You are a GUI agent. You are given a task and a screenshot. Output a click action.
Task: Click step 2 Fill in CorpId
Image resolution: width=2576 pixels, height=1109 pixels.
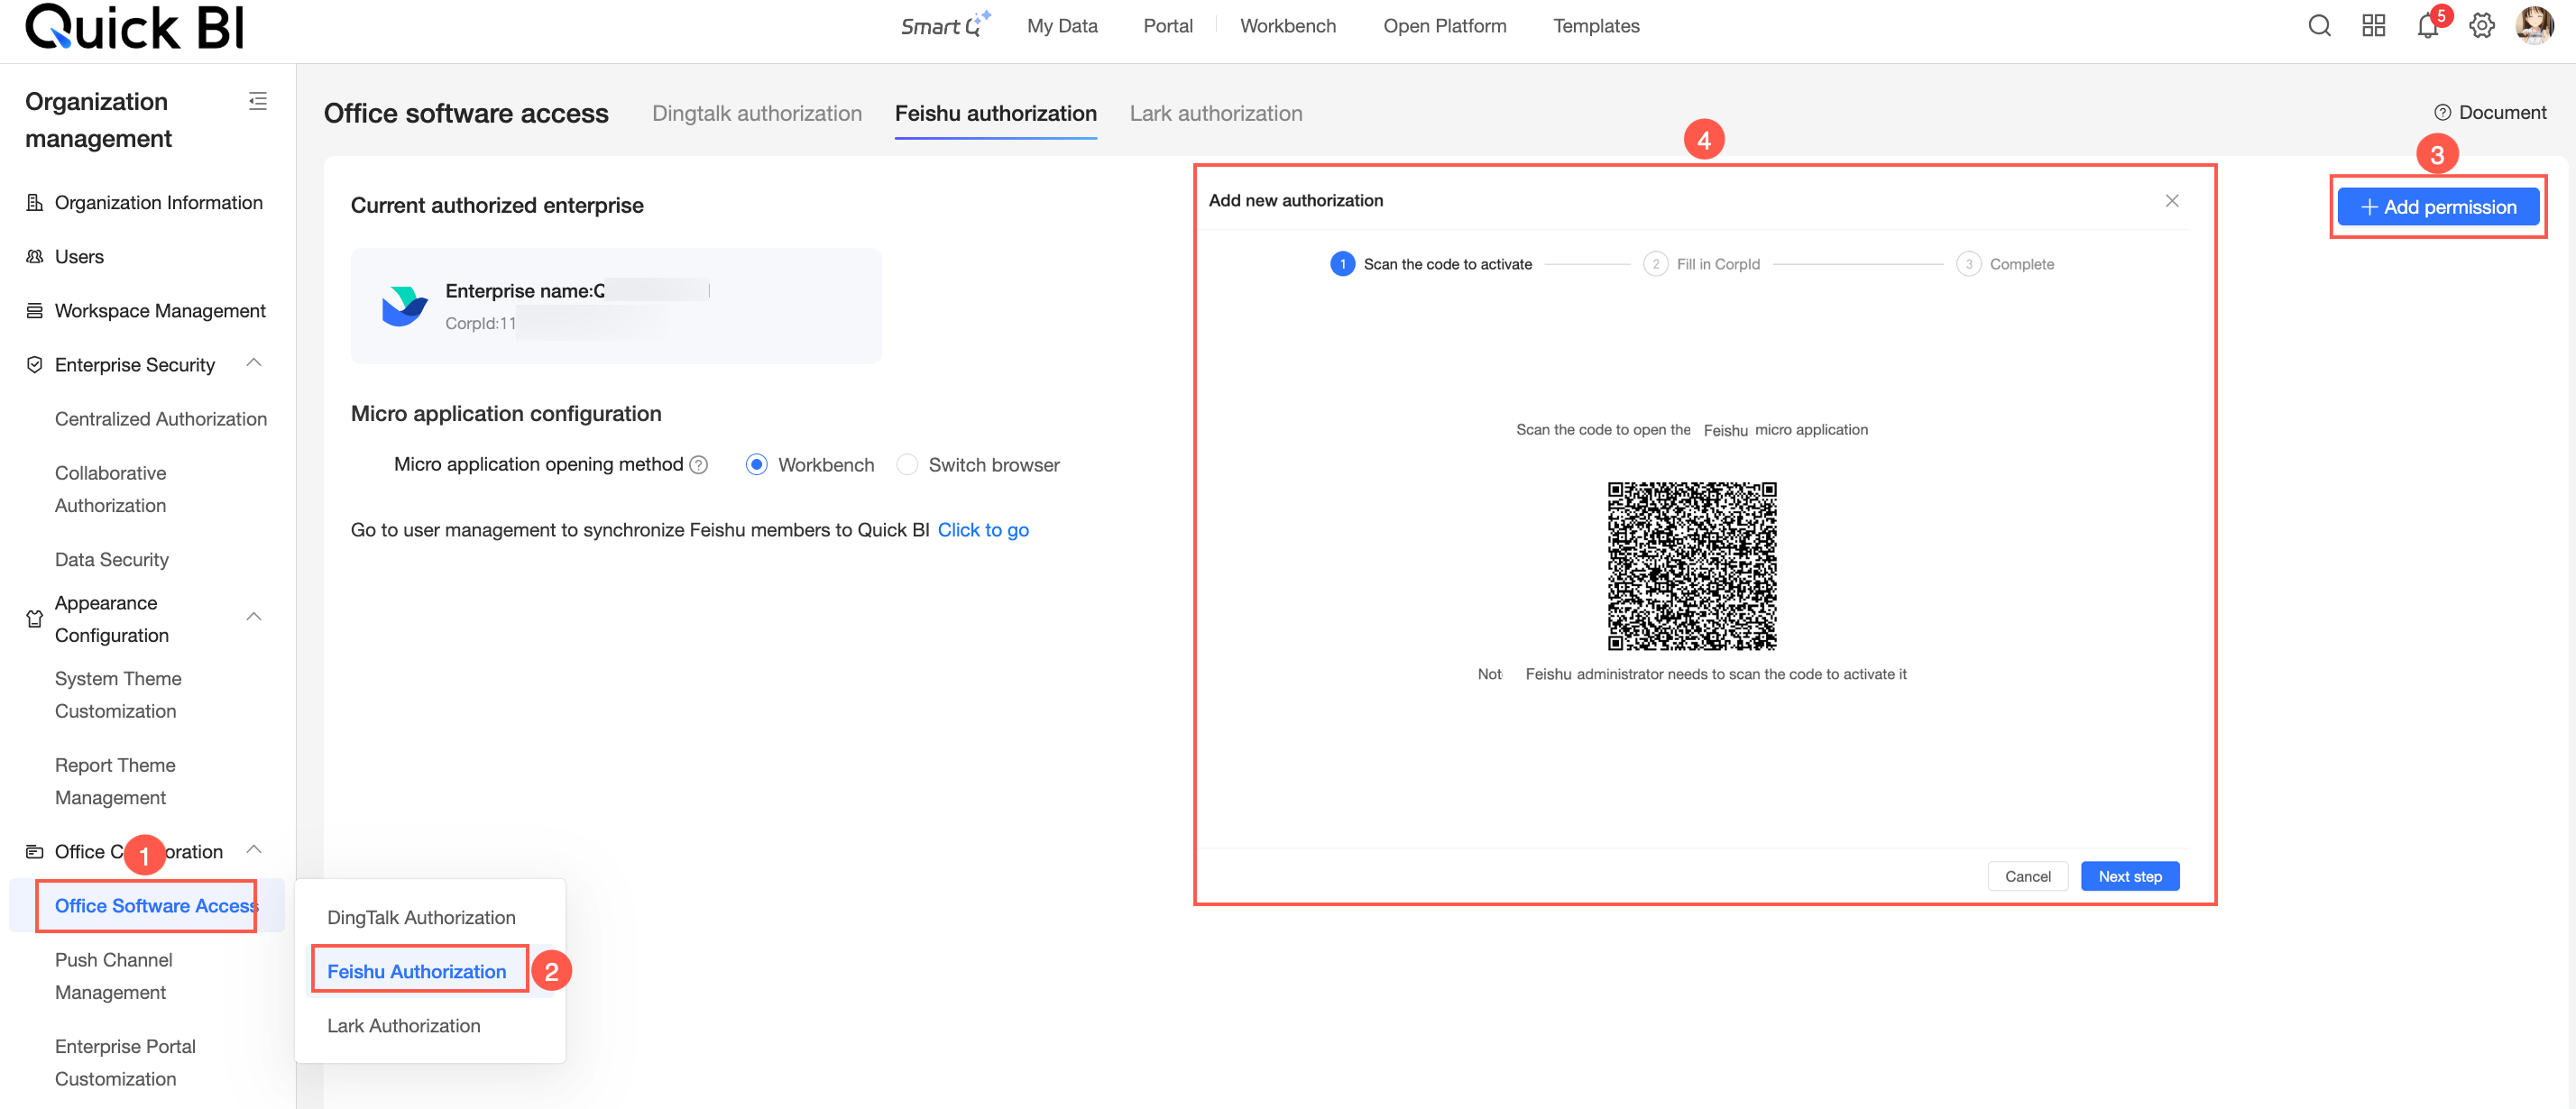(x=1701, y=264)
